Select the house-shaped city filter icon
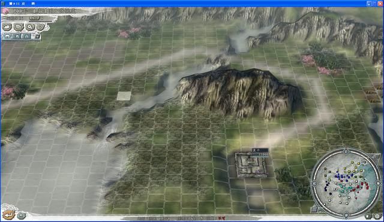 pyautogui.click(x=7, y=37)
